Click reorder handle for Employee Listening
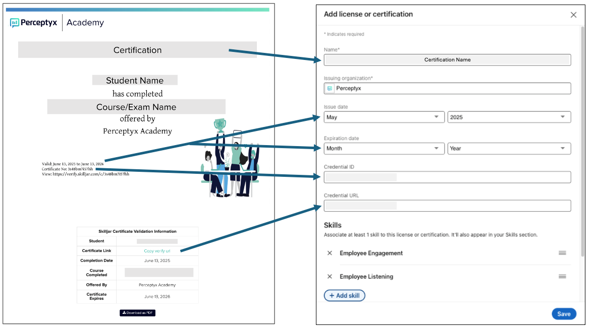 562,277
